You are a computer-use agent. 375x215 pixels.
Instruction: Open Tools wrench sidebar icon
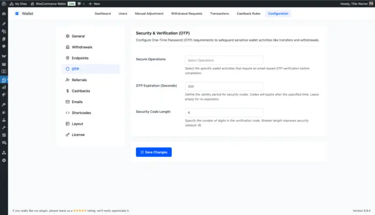point(4,127)
